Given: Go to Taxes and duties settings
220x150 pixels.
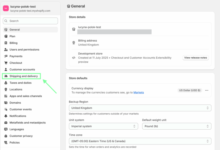Looking at the screenshot, I should [20, 83].
